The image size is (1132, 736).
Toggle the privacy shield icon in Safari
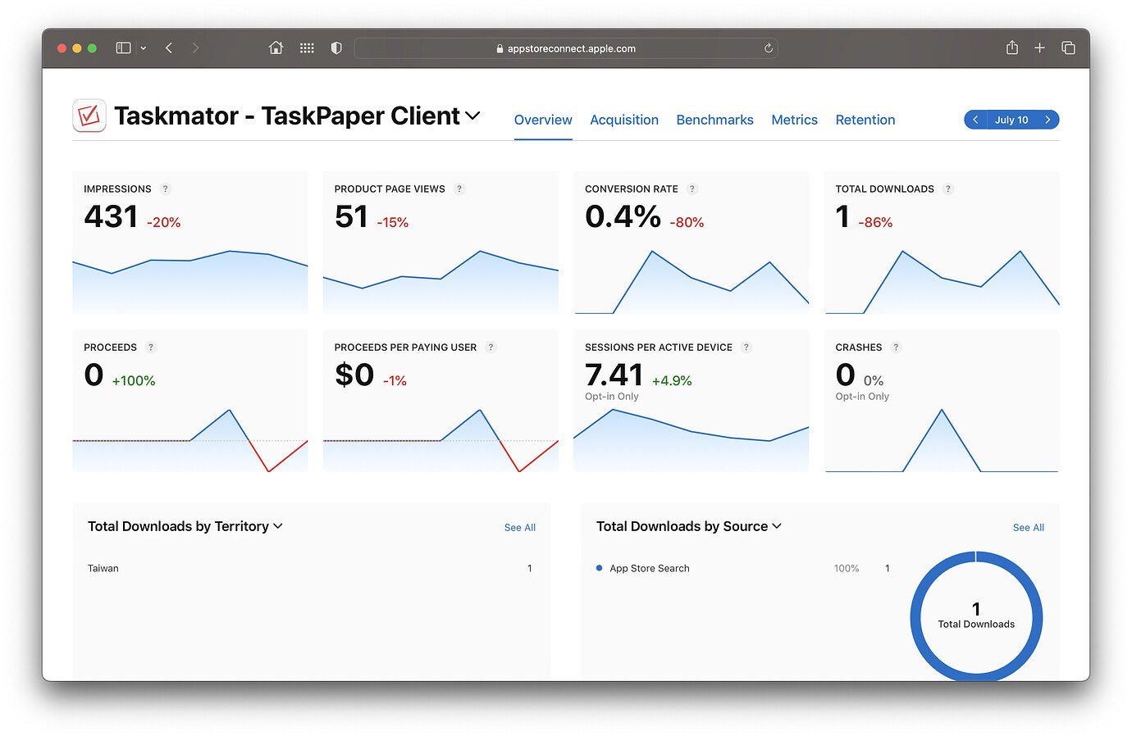(335, 48)
